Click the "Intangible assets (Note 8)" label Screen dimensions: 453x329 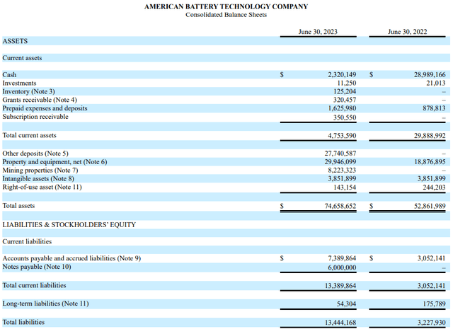(38, 178)
